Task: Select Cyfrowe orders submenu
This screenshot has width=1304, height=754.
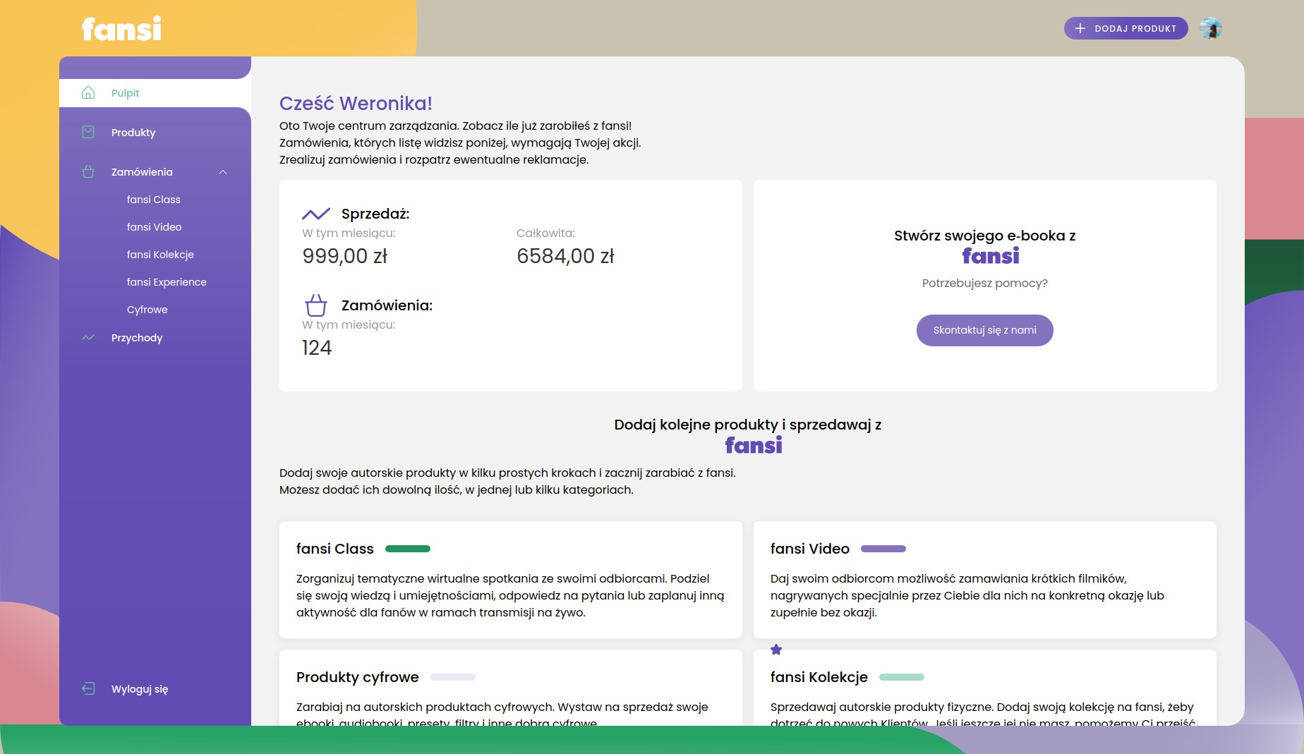Action: pos(147,310)
